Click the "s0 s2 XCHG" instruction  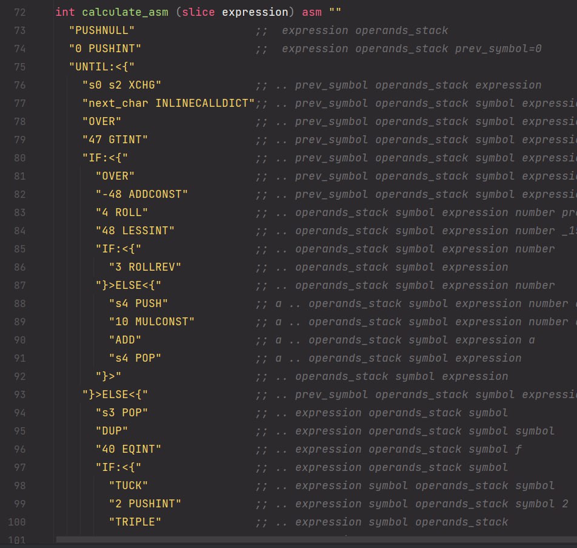point(122,85)
